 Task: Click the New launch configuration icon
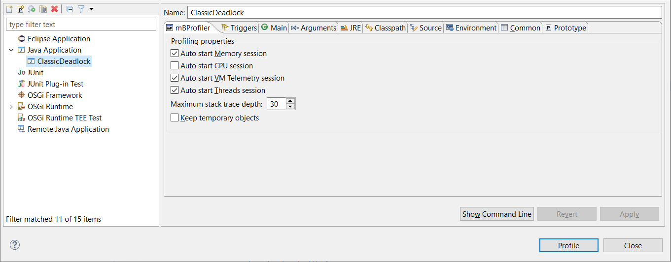(9, 9)
